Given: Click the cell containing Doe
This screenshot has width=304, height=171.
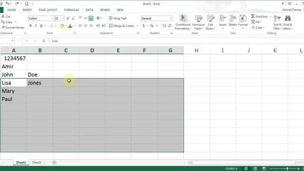Looking at the screenshot, I should point(40,75).
